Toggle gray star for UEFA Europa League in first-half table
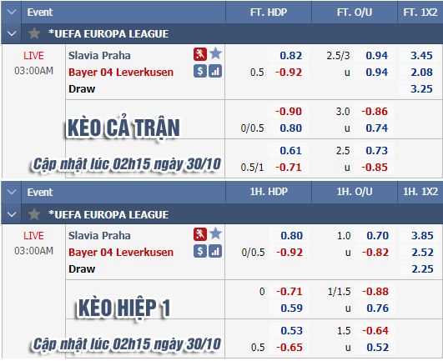The image size is (443, 361). click(34, 214)
